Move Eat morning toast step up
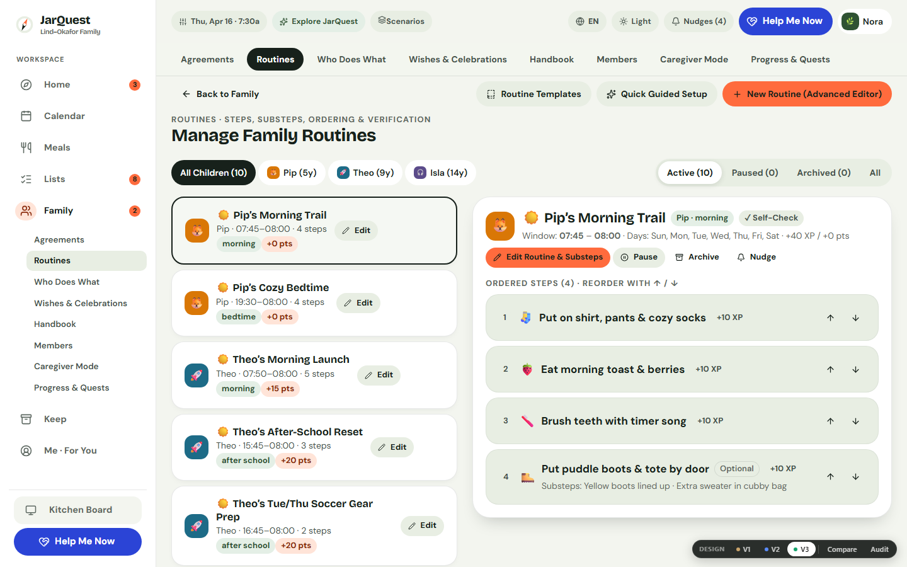Image resolution: width=907 pixels, height=567 pixels. point(830,370)
